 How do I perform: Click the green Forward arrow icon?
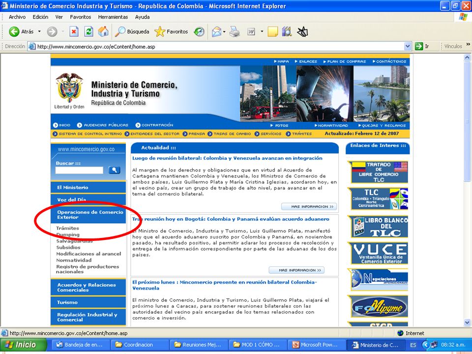point(52,31)
